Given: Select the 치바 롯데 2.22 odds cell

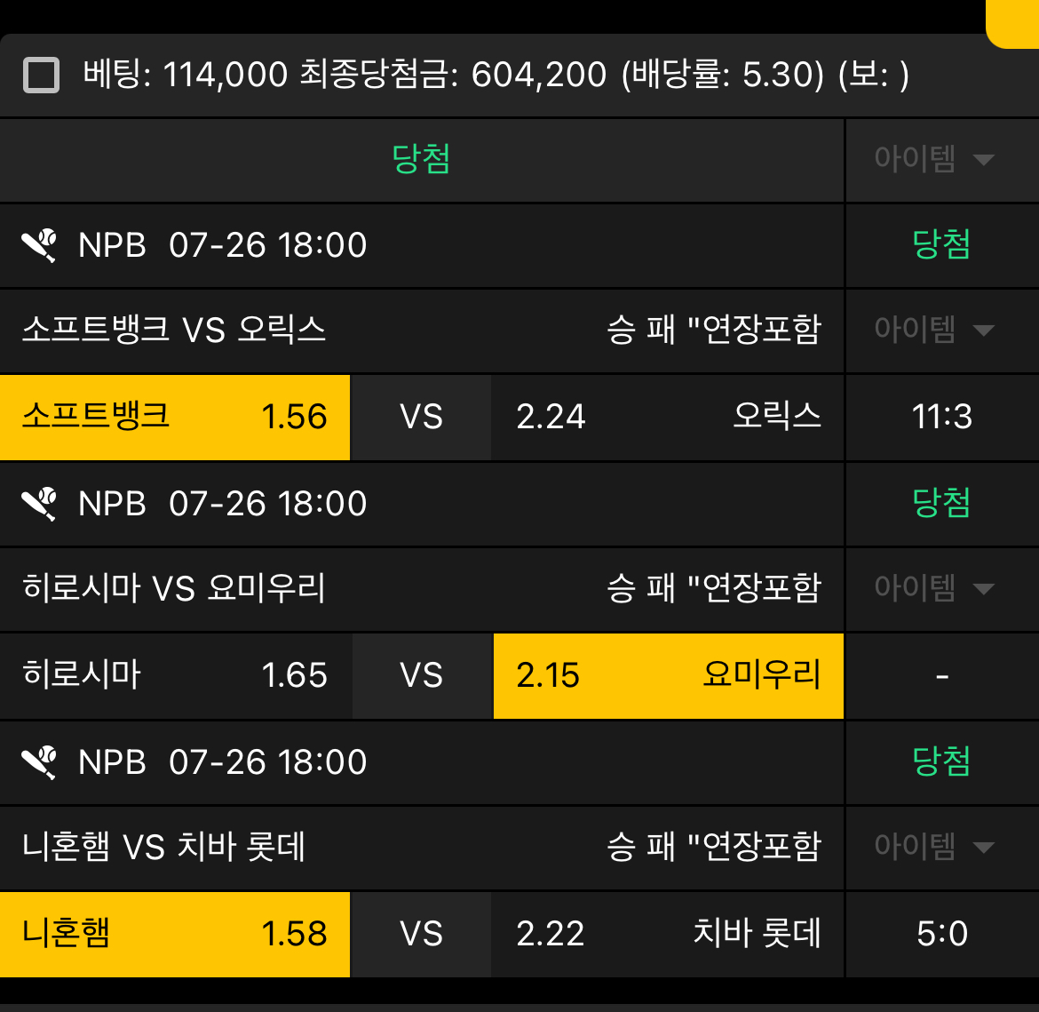Looking at the screenshot, I should tap(667, 935).
